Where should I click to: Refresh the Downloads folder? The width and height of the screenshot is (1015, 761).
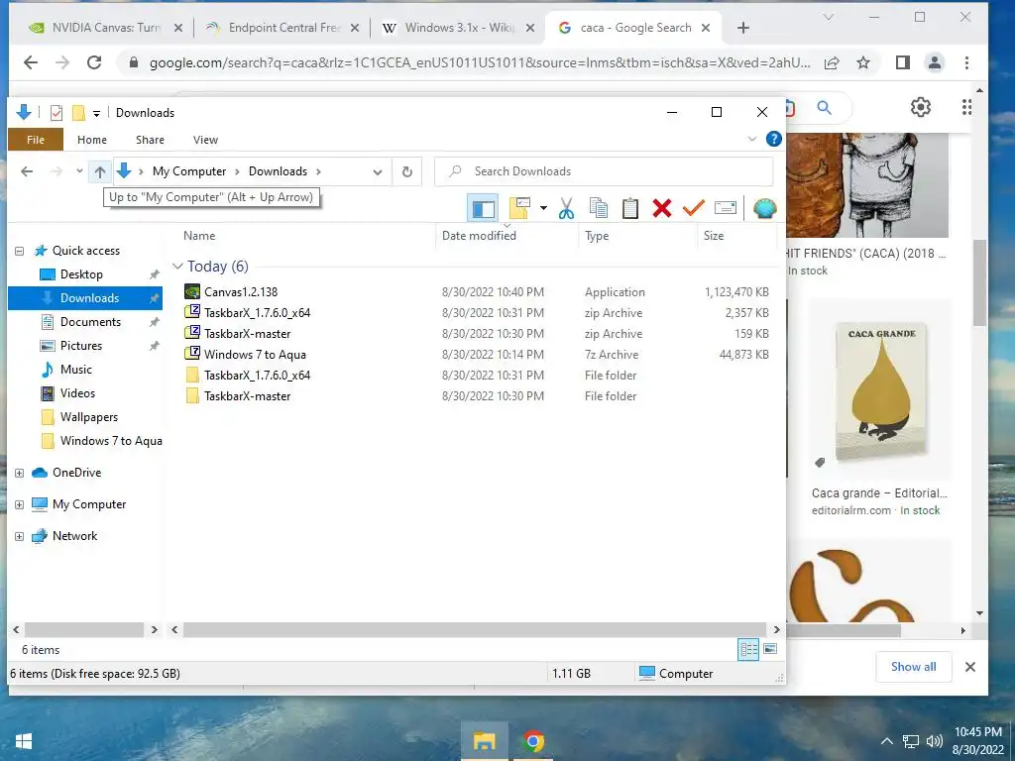[x=407, y=171]
